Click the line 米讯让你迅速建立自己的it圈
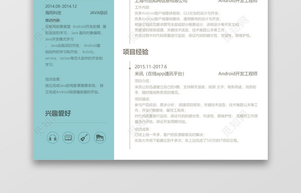The height and width of the screenshot is (193, 301). coord(195,87)
